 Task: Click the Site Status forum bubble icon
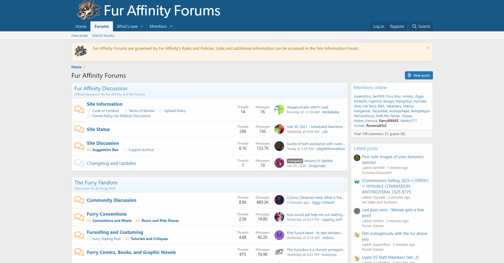coord(79,129)
